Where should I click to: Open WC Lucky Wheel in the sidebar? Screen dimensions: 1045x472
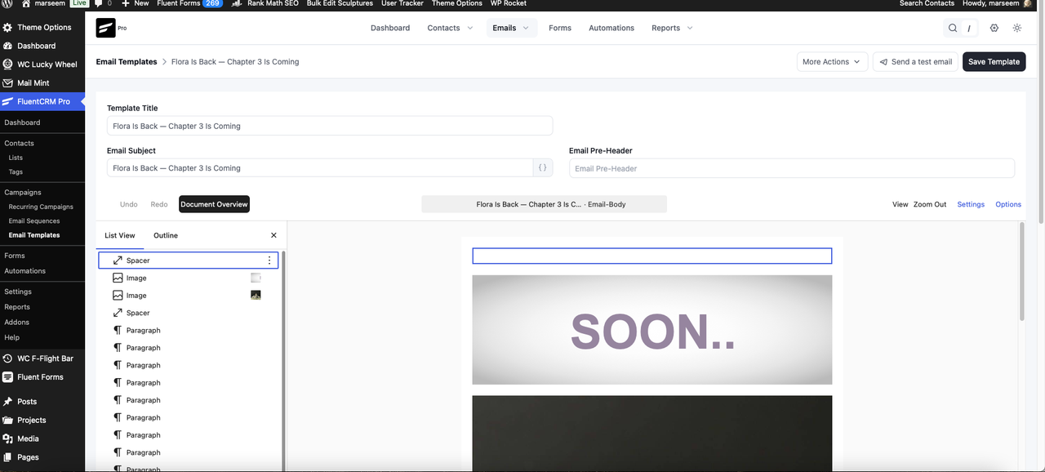click(42, 65)
